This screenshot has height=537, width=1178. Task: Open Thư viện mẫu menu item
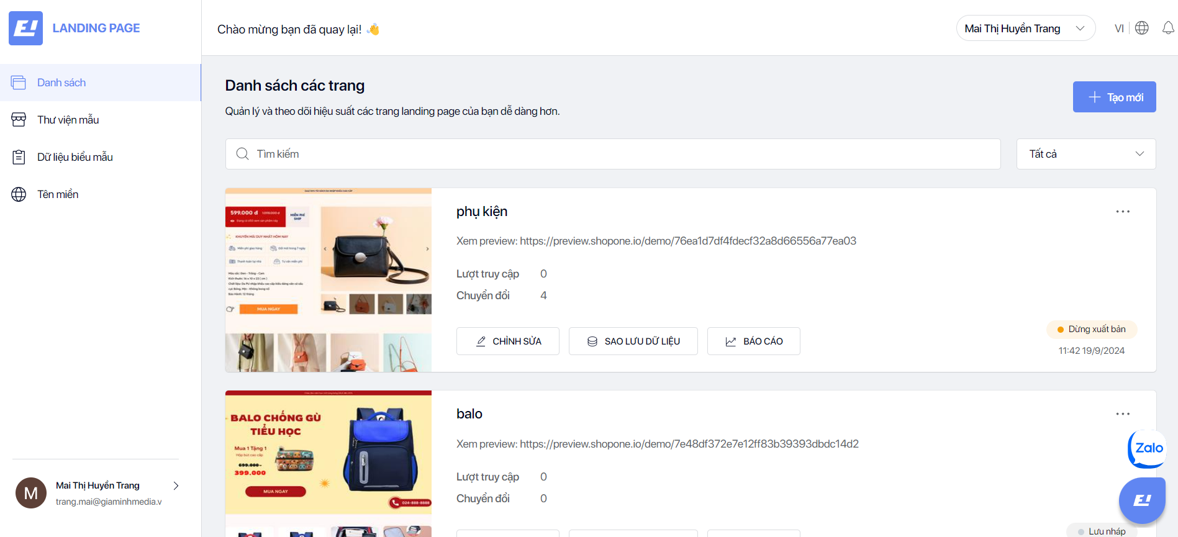coord(101,120)
